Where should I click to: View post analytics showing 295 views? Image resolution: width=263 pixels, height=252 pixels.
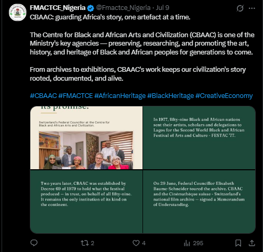click(193, 243)
